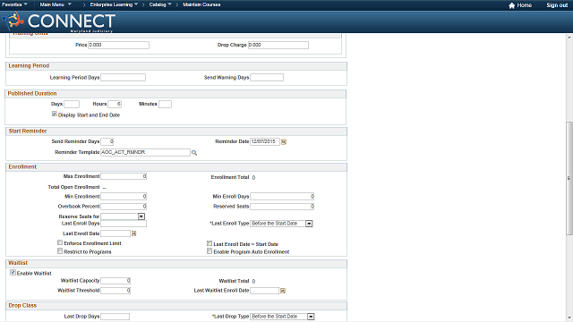Open the Last Drop Type dropdown

311,317
